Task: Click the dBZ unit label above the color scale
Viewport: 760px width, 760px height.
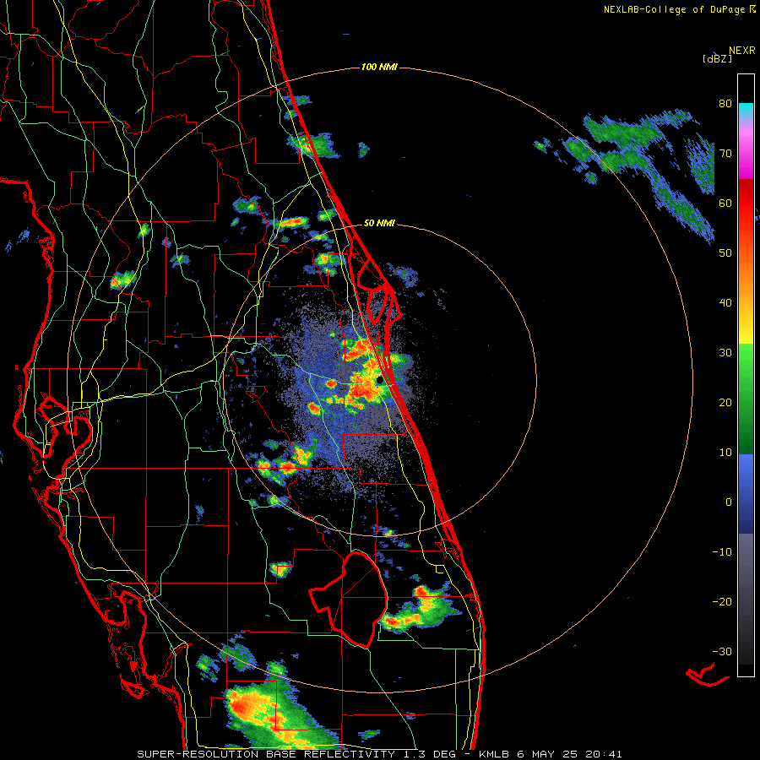Action: [717, 58]
